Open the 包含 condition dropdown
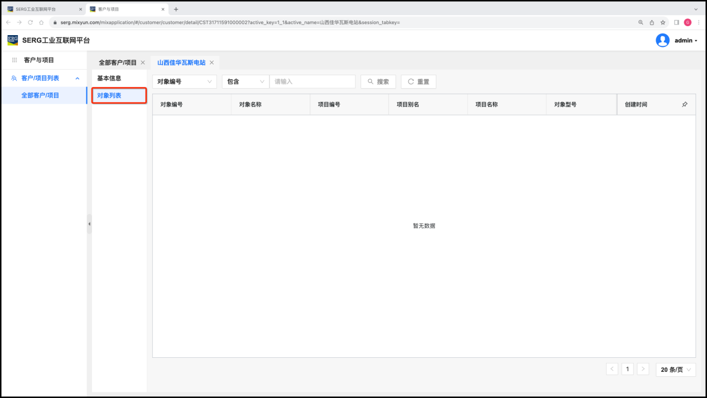707x398 pixels. click(245, 81)
